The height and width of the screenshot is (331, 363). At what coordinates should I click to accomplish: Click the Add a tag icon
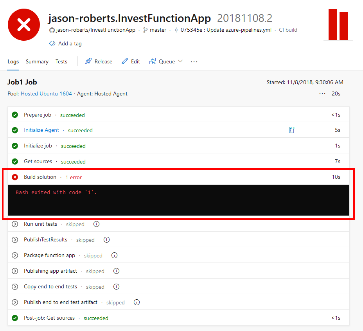click(52, 43)
